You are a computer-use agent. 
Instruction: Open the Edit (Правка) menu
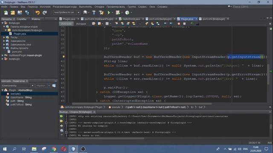[x=14, y=7]
